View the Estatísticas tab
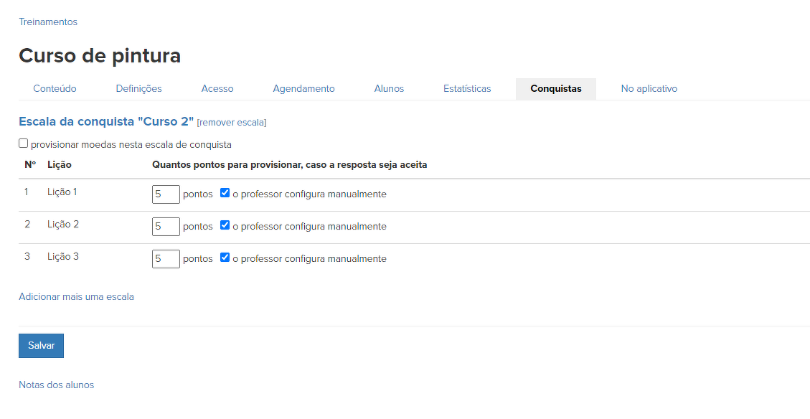 [467, 88]
